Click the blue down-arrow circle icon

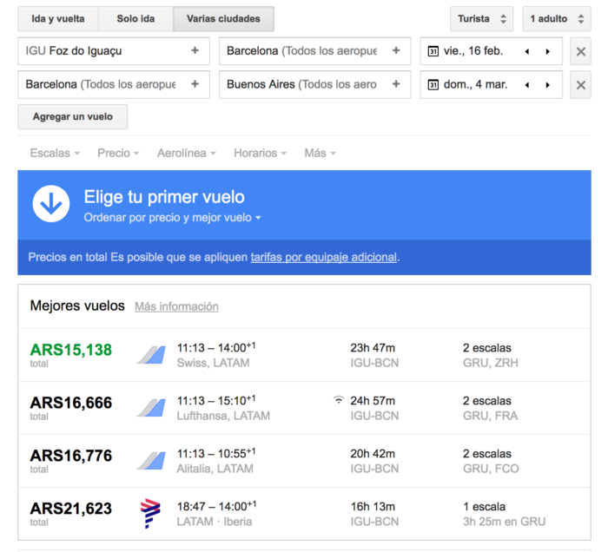51,204
